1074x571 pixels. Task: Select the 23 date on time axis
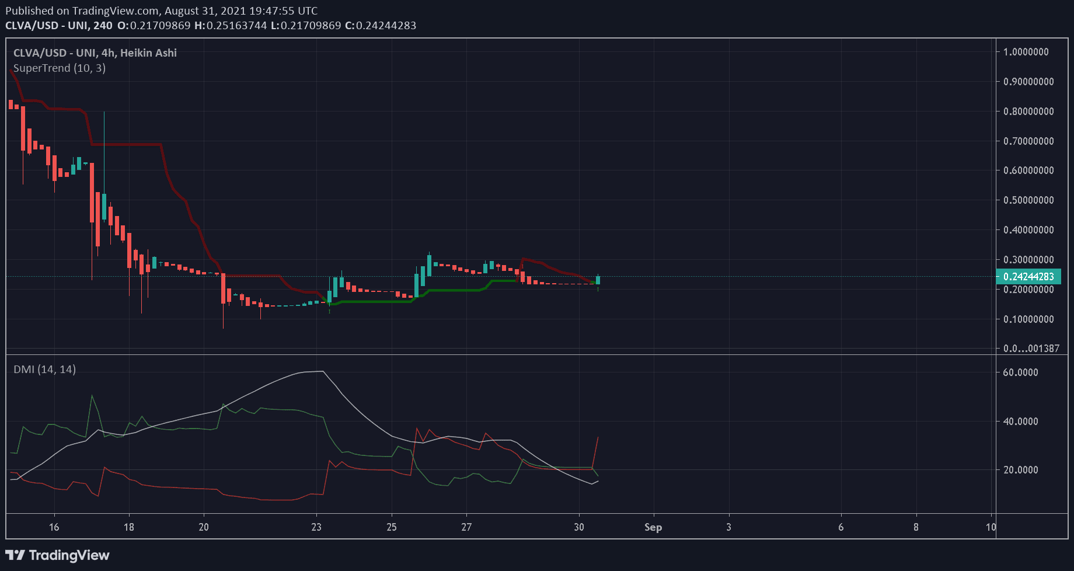[316, 527]
